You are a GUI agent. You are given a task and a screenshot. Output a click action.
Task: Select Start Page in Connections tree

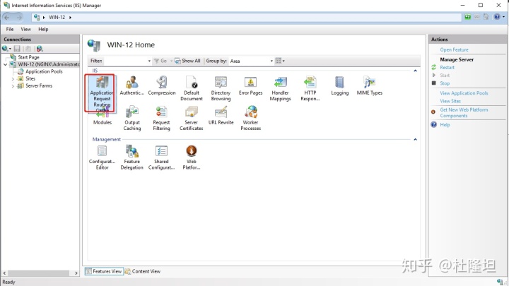click(x=28, y=57)
